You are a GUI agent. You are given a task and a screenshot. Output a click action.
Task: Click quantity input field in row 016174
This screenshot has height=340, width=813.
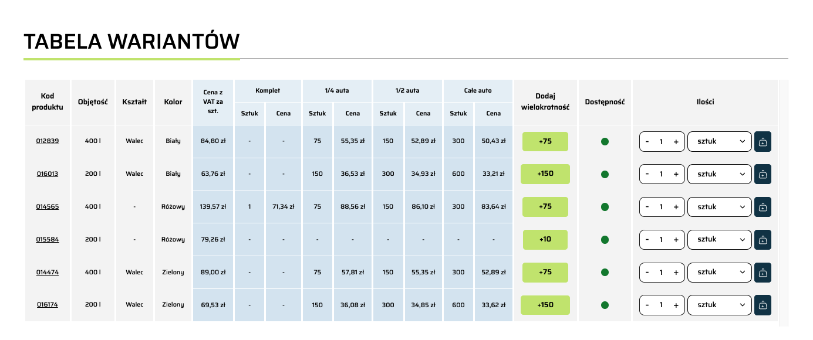click(x=662, y=305)
